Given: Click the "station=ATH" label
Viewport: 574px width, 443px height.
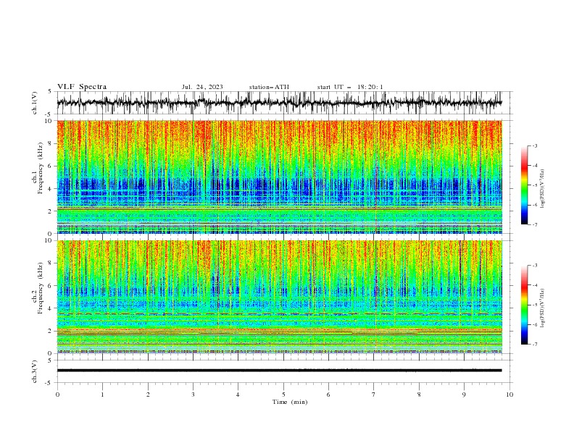Looking at the screenshot, I should click(x=269, y=87).
